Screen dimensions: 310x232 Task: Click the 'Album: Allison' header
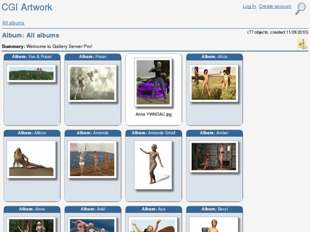coord(32,133)
